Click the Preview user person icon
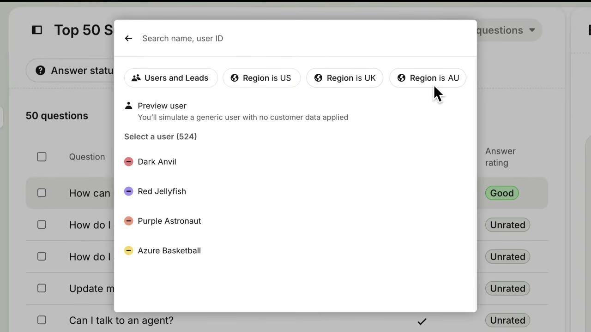591x332 pixels. [x=128, y=106]
